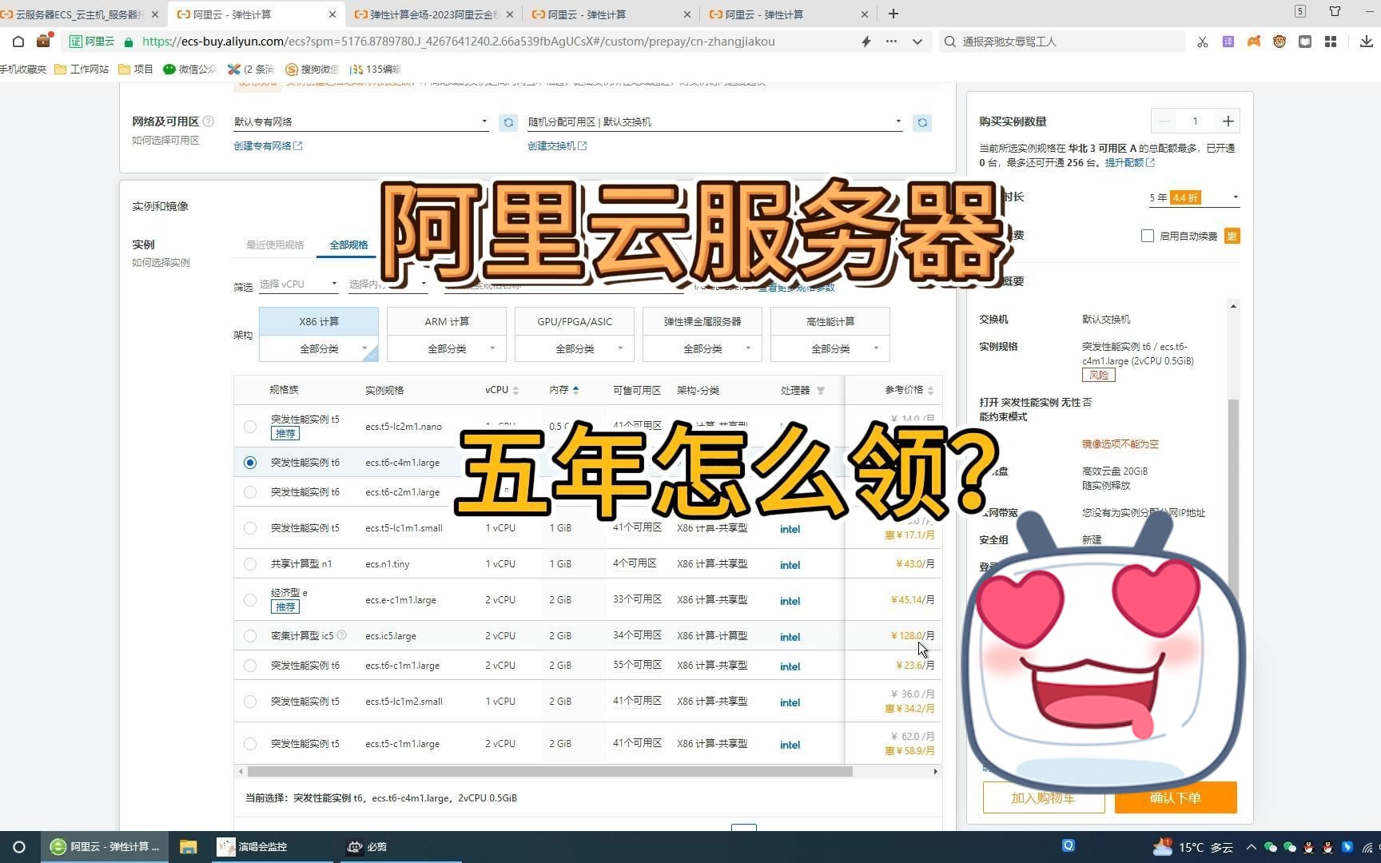
Task: Open 如何选择可用区 help link
Action: (x=165, y=141)
